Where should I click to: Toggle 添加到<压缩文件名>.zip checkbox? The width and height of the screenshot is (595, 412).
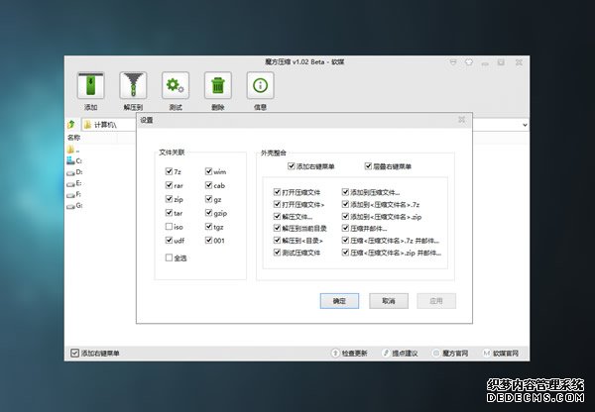[x=345, y=217]
